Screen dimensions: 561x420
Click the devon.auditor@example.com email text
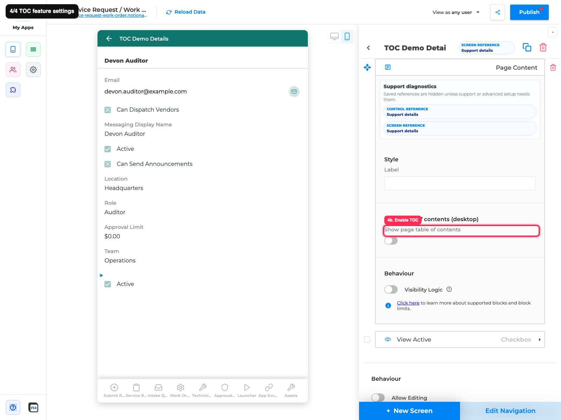[146, 91]
